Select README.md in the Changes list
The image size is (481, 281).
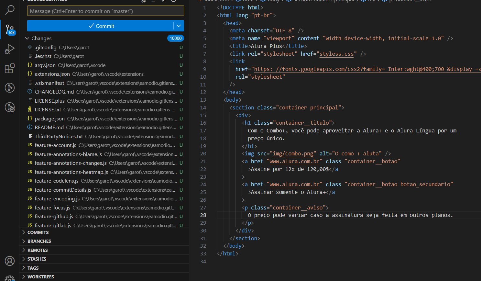point(104,127)
